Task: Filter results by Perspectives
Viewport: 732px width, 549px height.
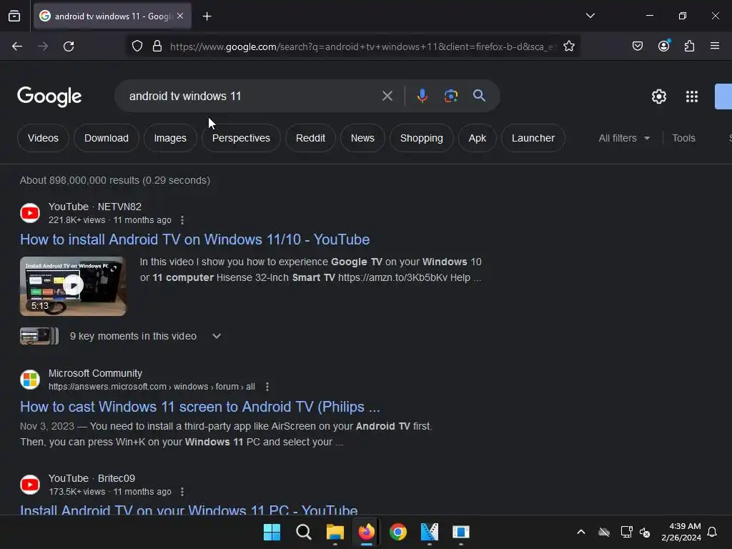Action: (x=241, y=138)
